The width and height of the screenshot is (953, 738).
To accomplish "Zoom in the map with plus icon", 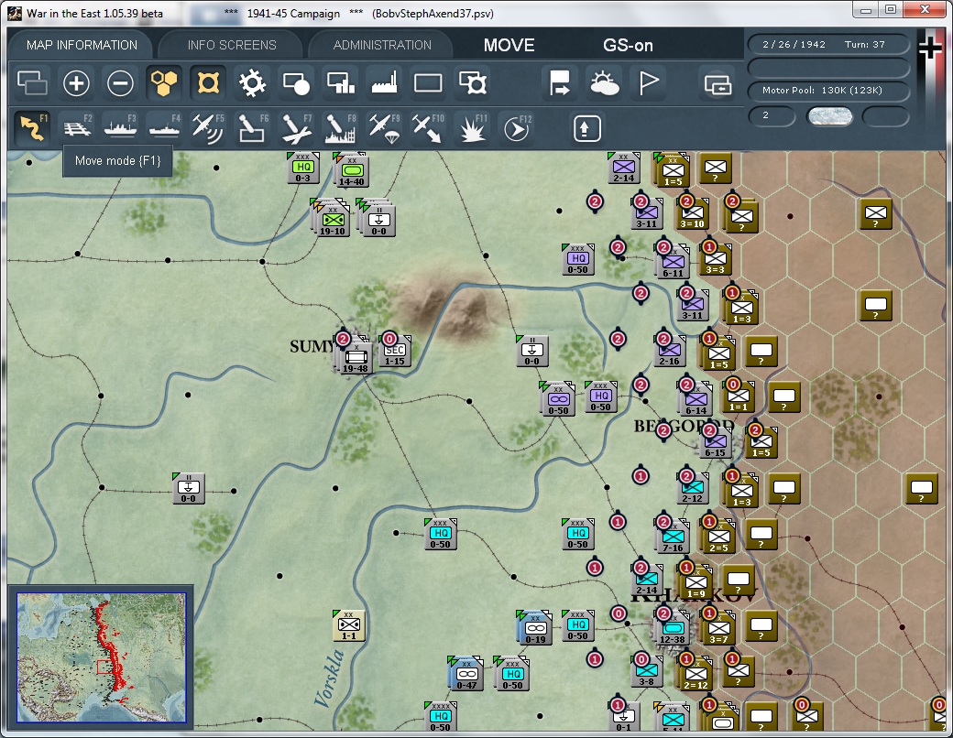I will tap(76, 83).
